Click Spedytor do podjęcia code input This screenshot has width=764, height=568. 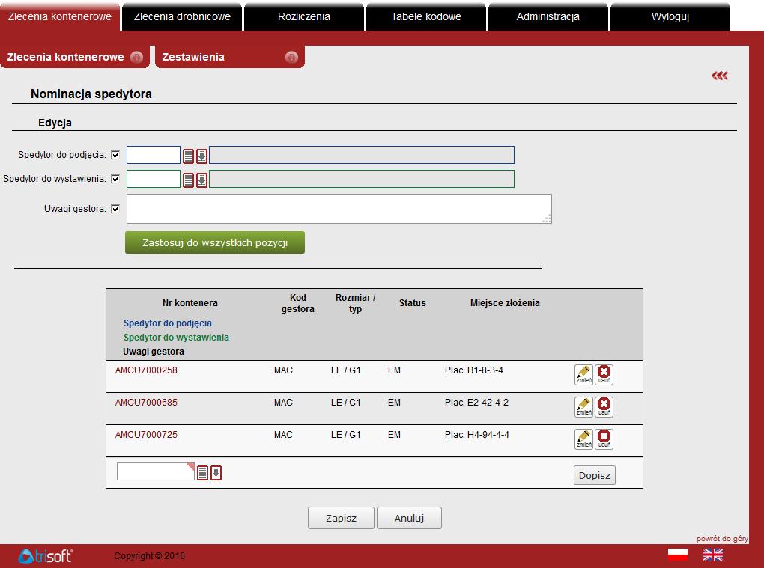click(x=154, y=155)
